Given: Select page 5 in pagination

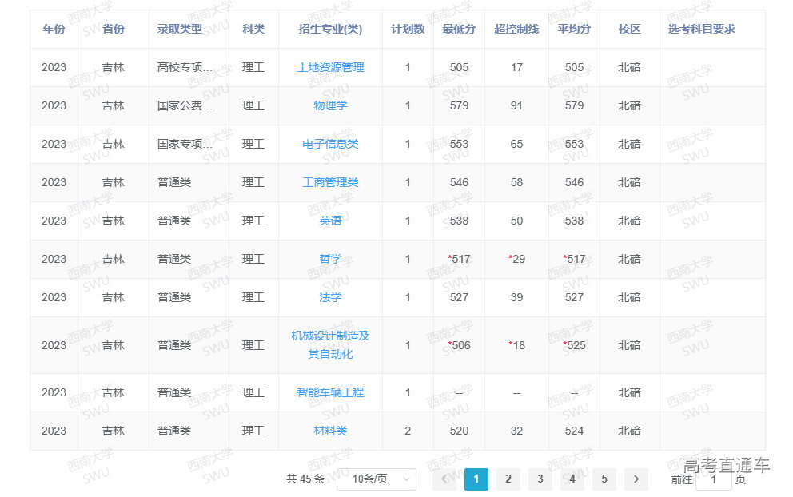Looking at the screenshot, I should point(604,479).
